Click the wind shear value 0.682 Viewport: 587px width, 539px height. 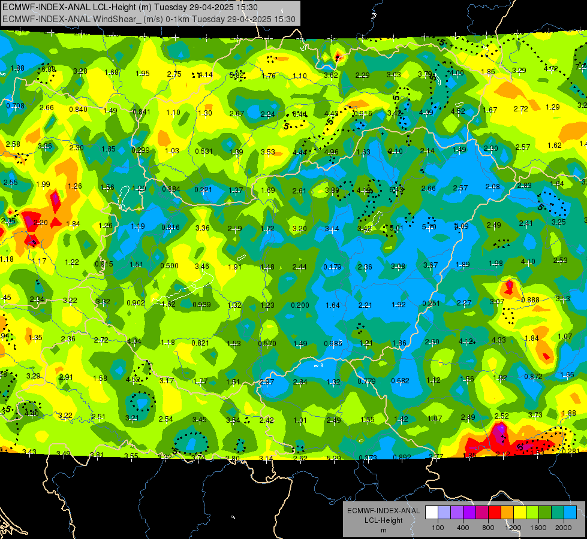(400, 380)
